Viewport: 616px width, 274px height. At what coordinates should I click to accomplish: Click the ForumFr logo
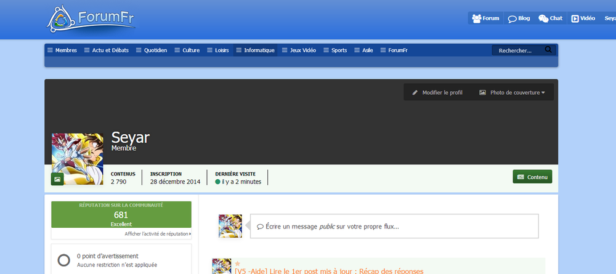(91, 18)
